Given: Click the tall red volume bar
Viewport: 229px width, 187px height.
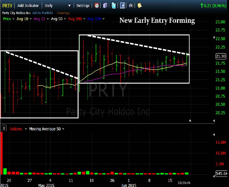Looking at the screenshot, I should [x=2, y=153].
